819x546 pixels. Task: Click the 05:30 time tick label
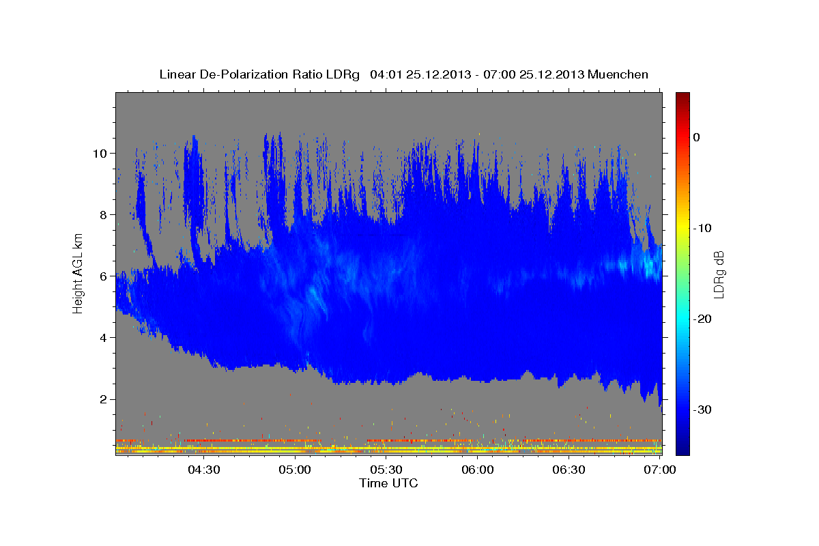[386, 470]
